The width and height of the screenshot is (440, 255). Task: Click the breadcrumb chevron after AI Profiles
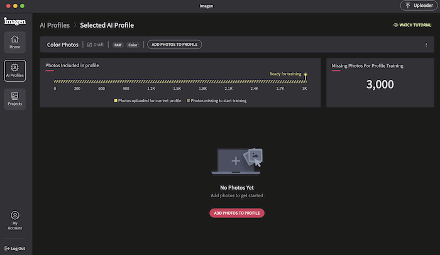[x=75, y=25]
